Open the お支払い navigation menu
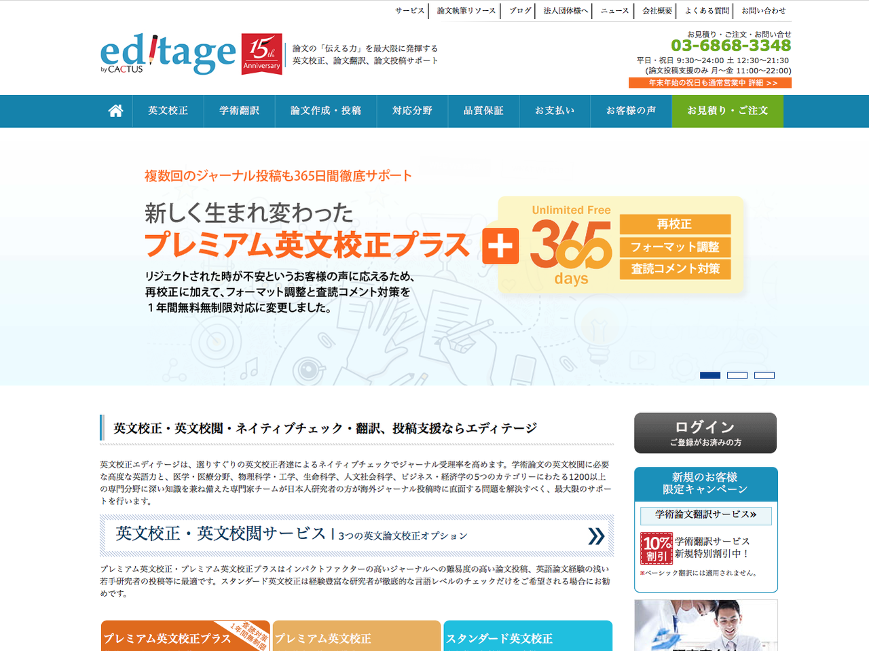 click(x=555, y=111)
